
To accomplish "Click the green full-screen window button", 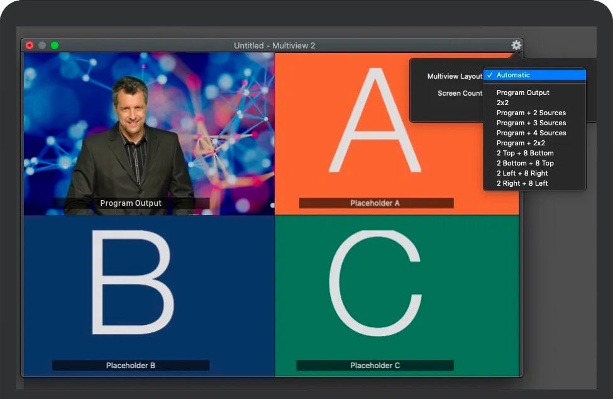I will coord(55,45).
